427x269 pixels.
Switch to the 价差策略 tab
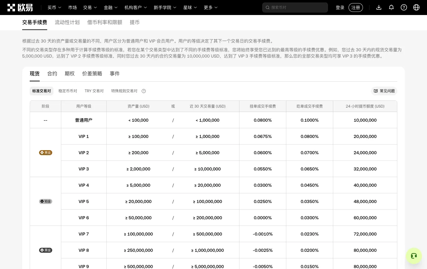[92, 74]
